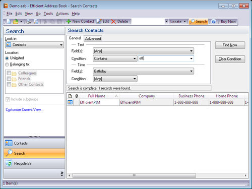
Task: Click the attachment paperclip column header
Action: 77,96
